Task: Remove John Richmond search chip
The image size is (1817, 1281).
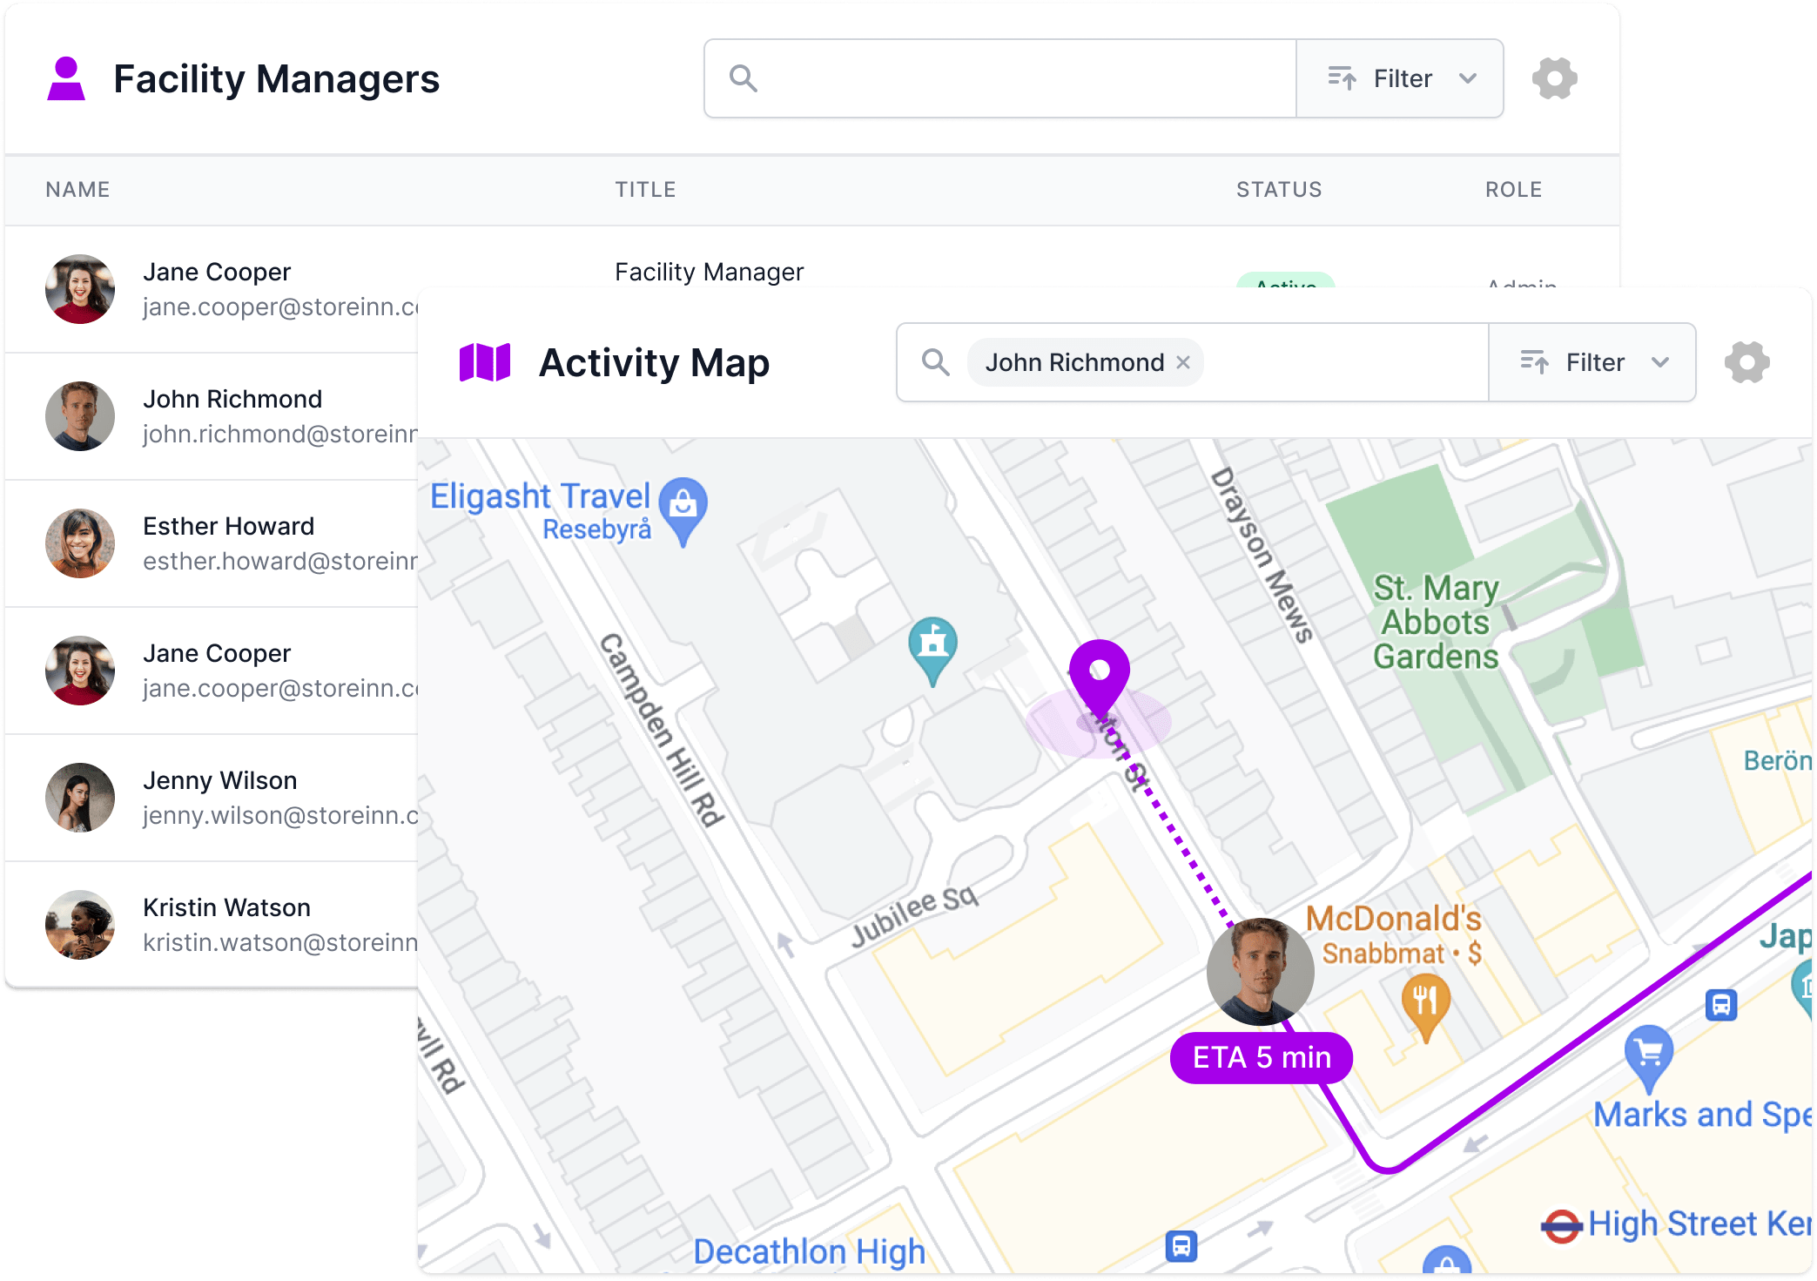Action: pyautogui.click(x=1183, y=362)
